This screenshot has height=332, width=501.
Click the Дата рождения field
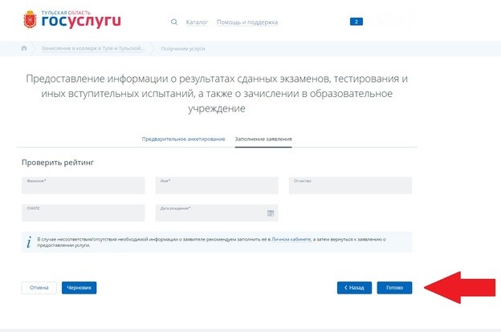[x=217, y=213]
